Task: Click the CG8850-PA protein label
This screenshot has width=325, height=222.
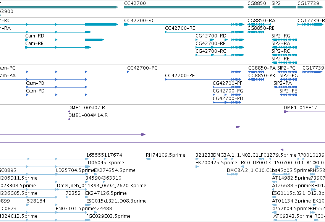Action: 262,68
